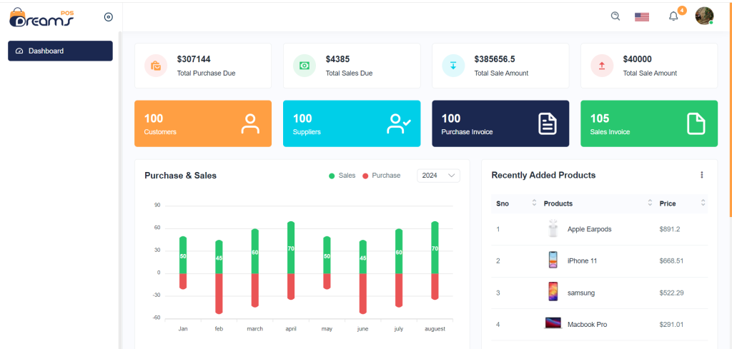Click the Purchase Invoice document icon
The height and width of the screenshot is (349, 732).
click(548, 124)
